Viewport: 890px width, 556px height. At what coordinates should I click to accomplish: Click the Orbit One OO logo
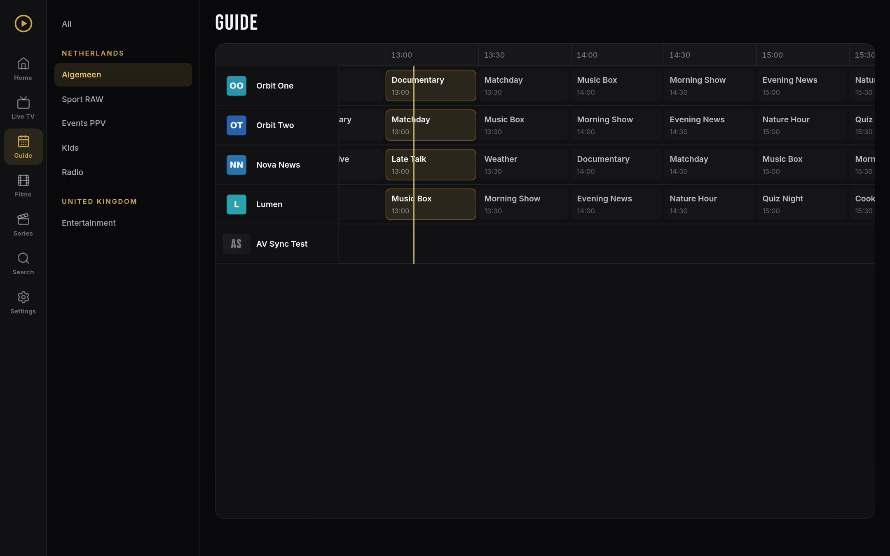coord(237,86)
